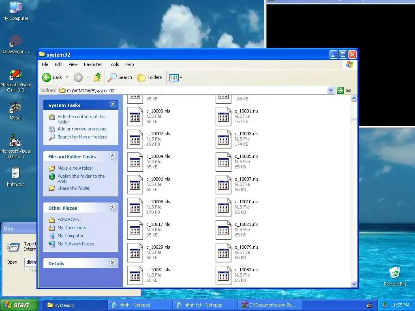The width and height of the screenshot is (415, 311).
Task: Open the Views dropdown arrow
Action: click(181, 77)
